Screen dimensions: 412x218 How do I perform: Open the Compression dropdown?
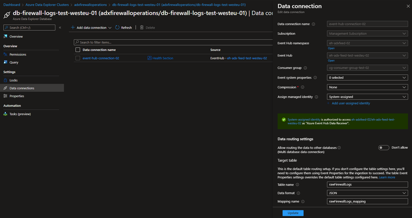tap(368, 87)
